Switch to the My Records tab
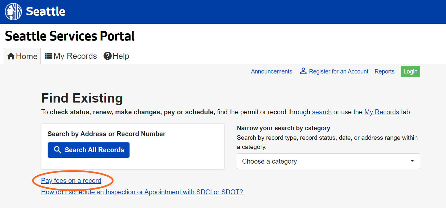Viewport: 446px width, 208px height. coord(71,56)
